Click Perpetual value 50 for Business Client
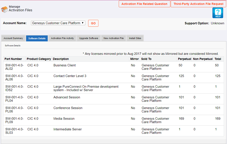 (180, 65)
